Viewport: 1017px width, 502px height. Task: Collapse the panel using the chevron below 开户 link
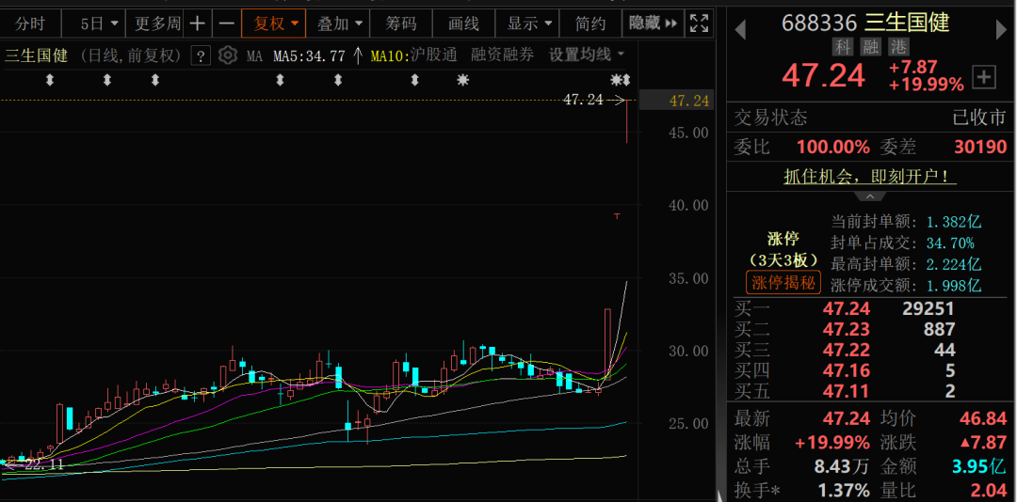click(x=870, y=196)
